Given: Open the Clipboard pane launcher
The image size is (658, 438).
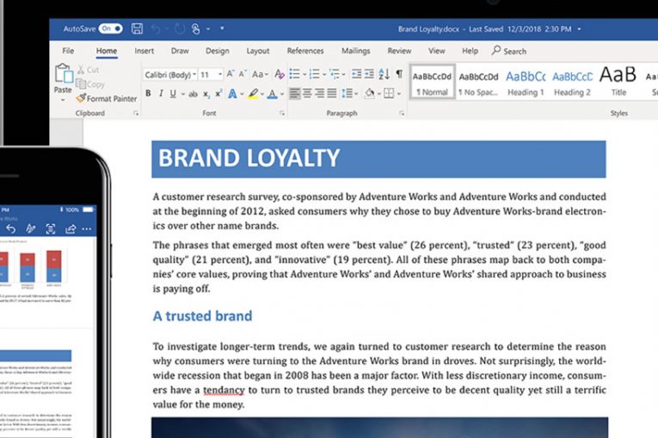Looking at the screenshot, I should (136, 113).
